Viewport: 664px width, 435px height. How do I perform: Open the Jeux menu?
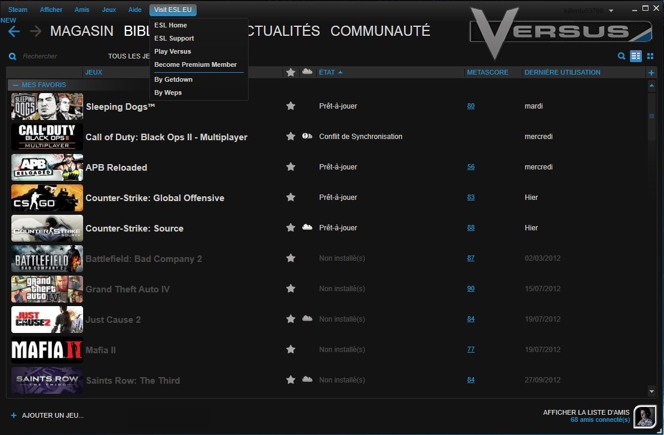tap(109, 10)
